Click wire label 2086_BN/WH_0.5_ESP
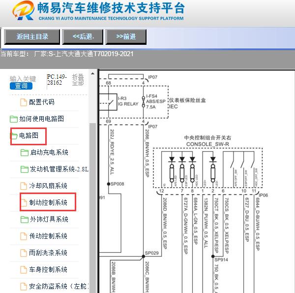 pyautogui.click(x=147, y=153)
